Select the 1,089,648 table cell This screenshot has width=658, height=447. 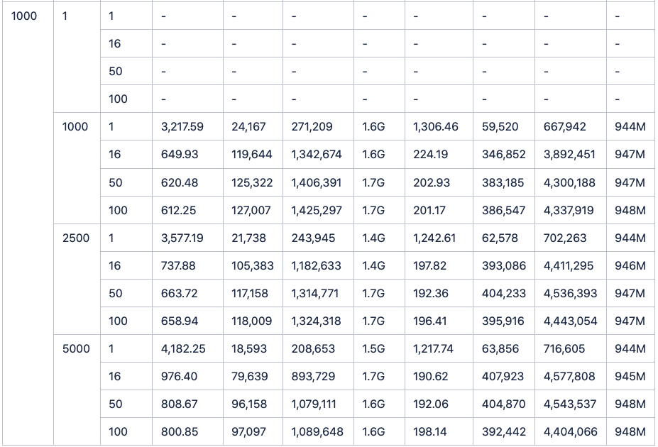click(x=317, y=432)
